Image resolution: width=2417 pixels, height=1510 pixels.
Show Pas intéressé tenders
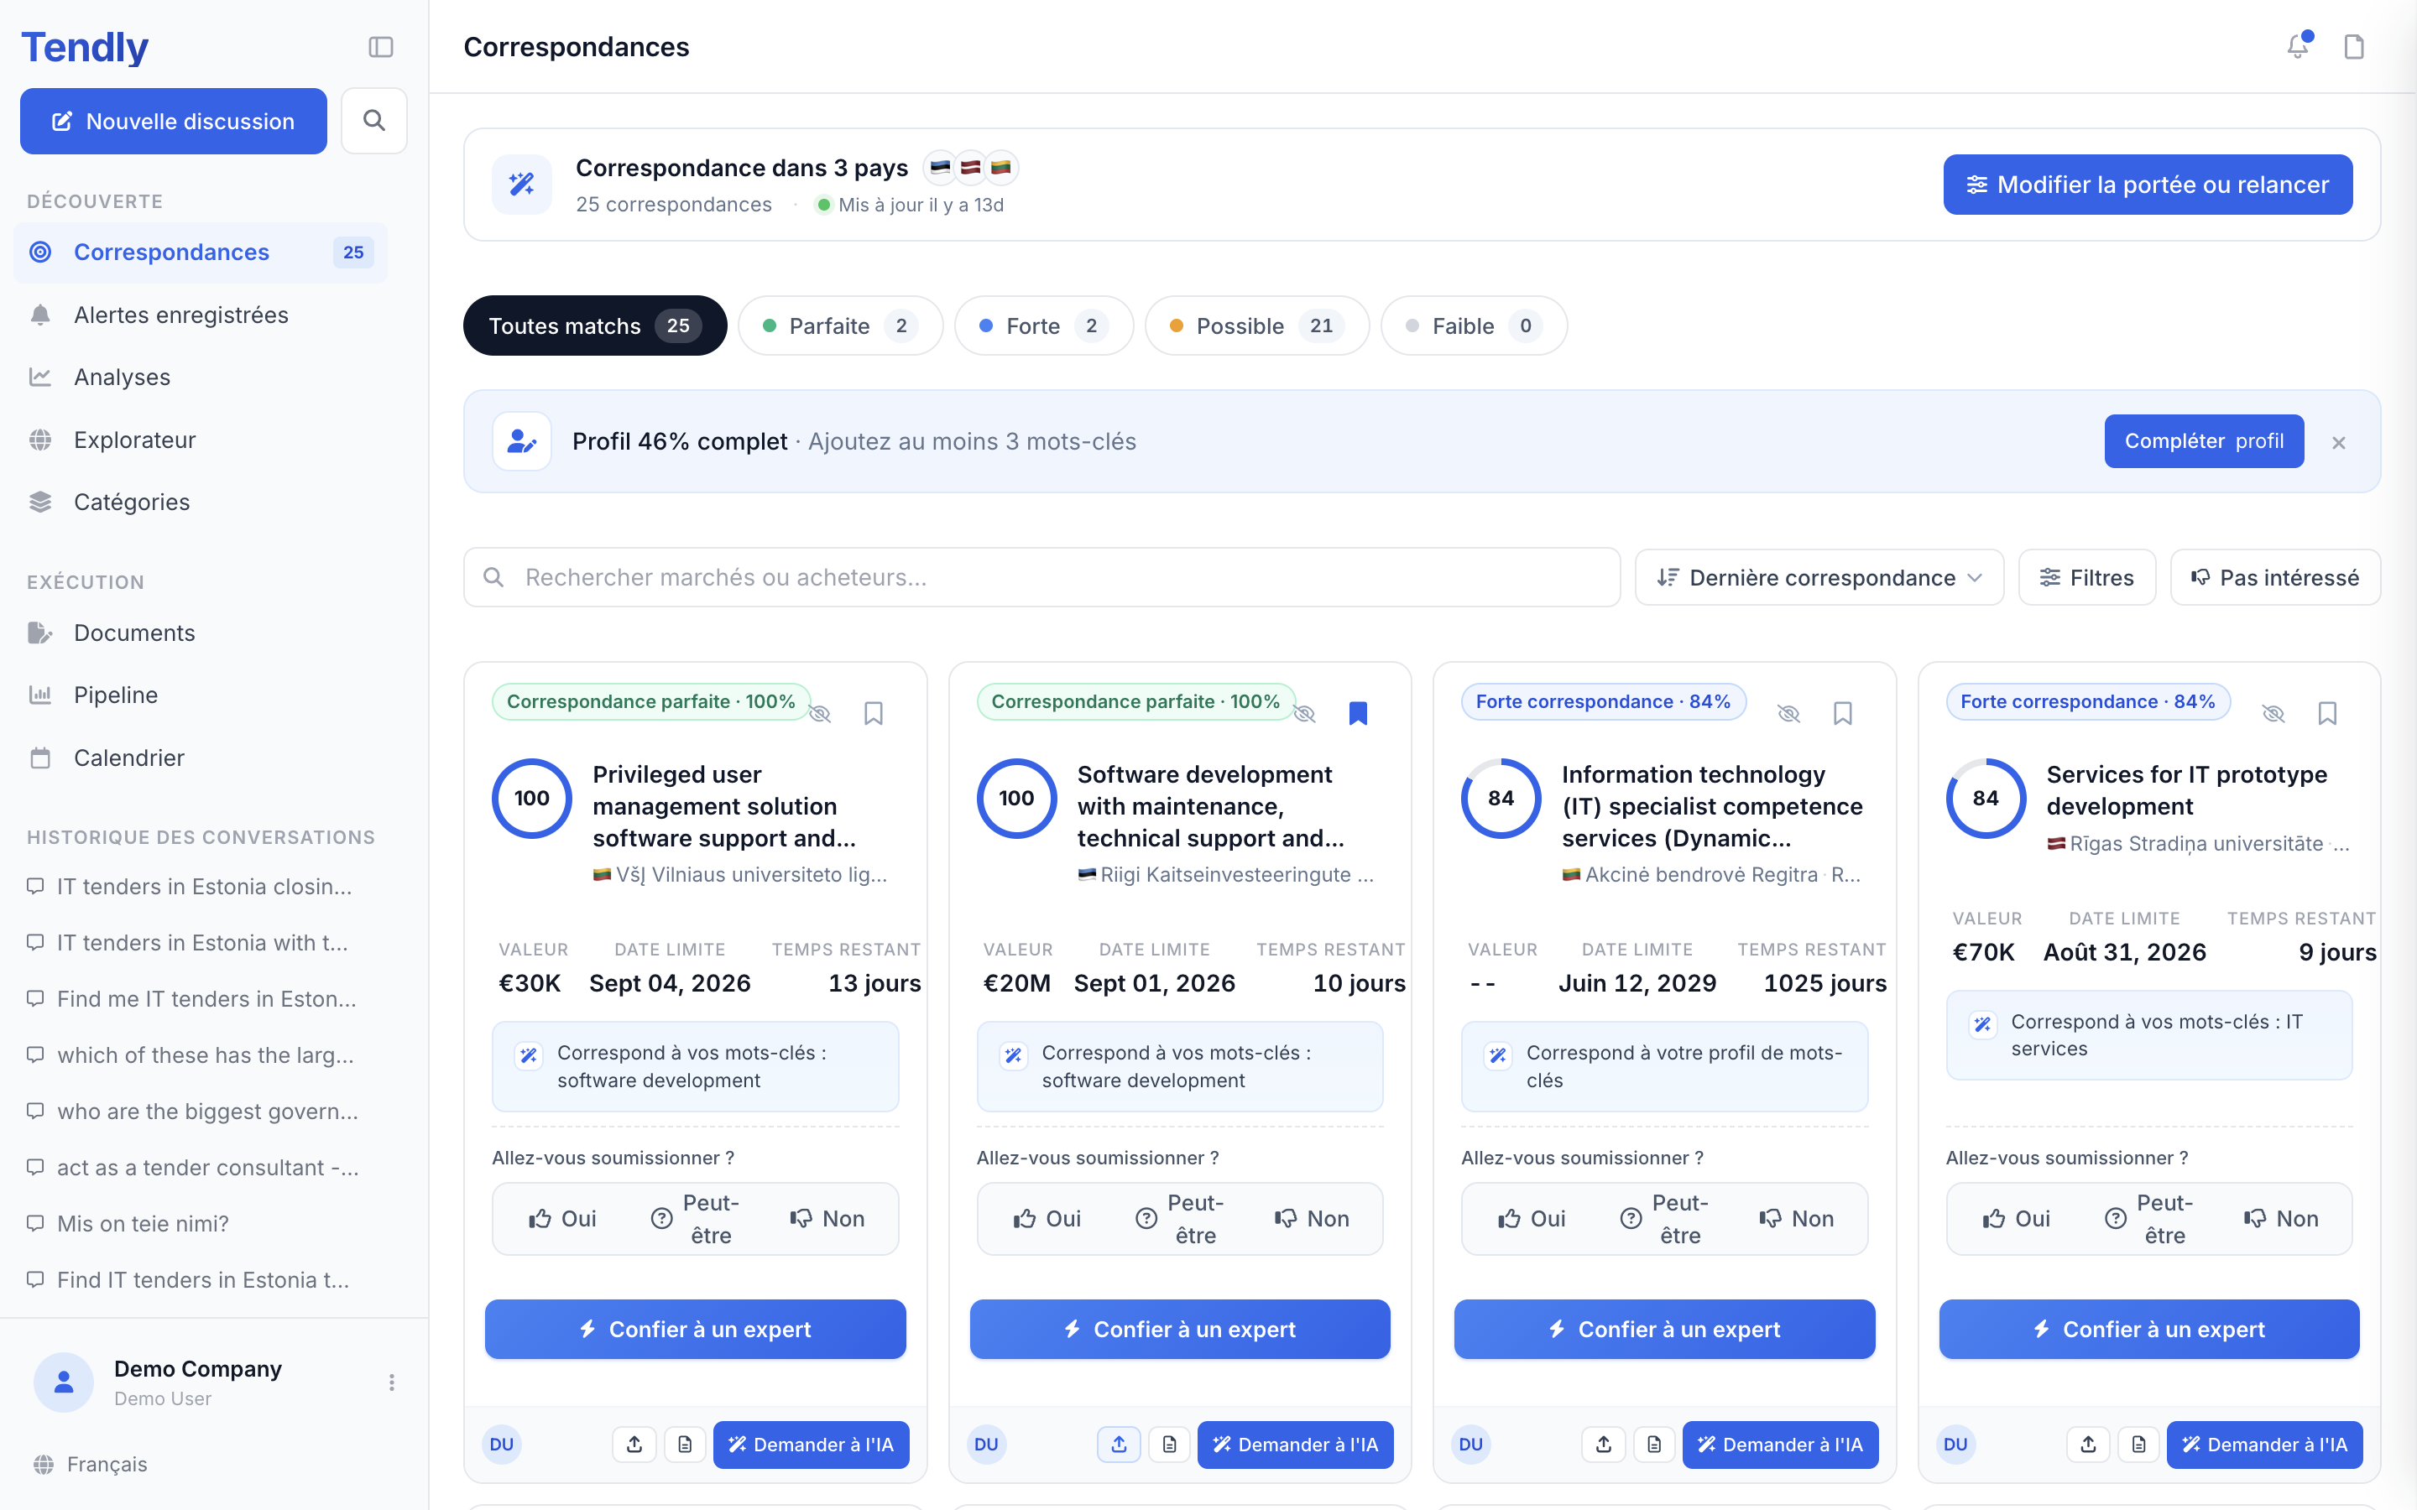tap(2275, 577)
